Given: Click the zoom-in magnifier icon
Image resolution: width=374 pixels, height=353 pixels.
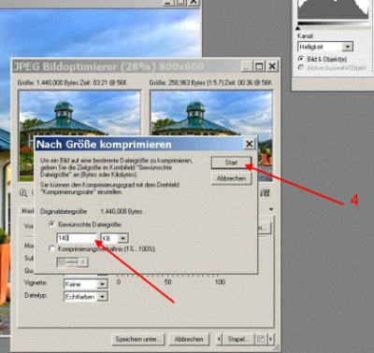Looking at the screenshot, I should coord(23,193).
